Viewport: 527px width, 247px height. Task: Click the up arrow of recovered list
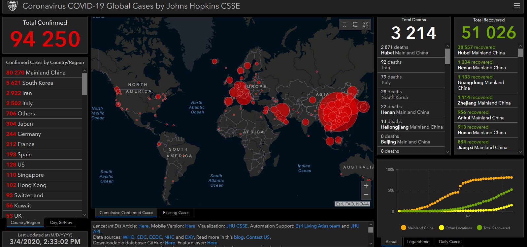[520, 46]
